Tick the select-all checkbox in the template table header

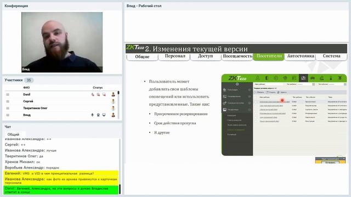(x=256, y=97)
